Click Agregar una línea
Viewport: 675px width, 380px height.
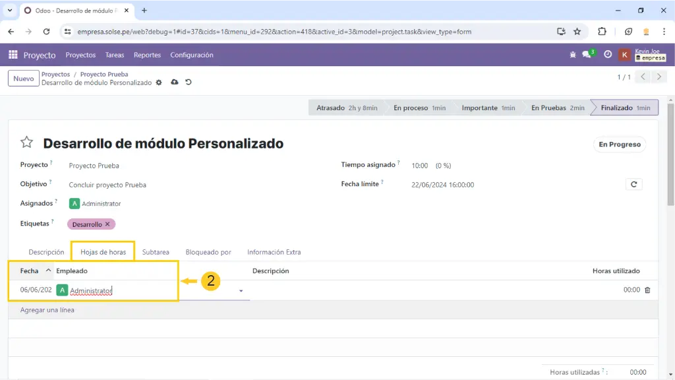click(x=47, y=310)
